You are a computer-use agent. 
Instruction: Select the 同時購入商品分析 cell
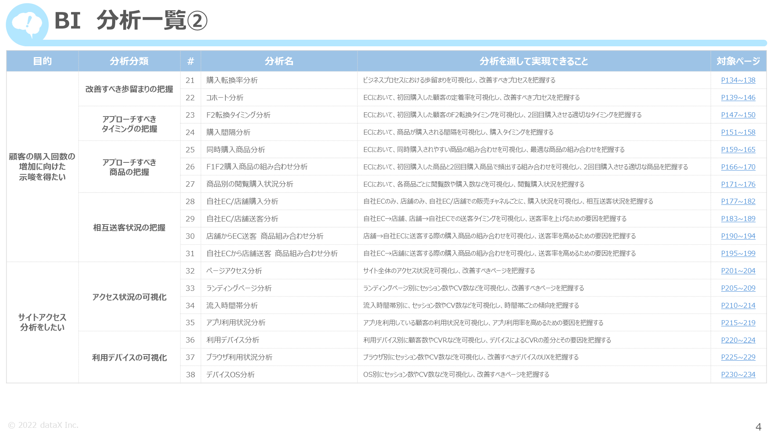coord(279,150)
